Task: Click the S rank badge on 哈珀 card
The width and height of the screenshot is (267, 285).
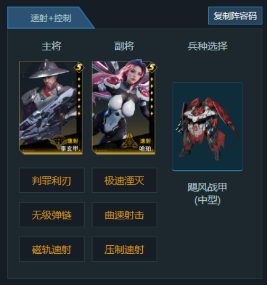Action: point(152,68)
